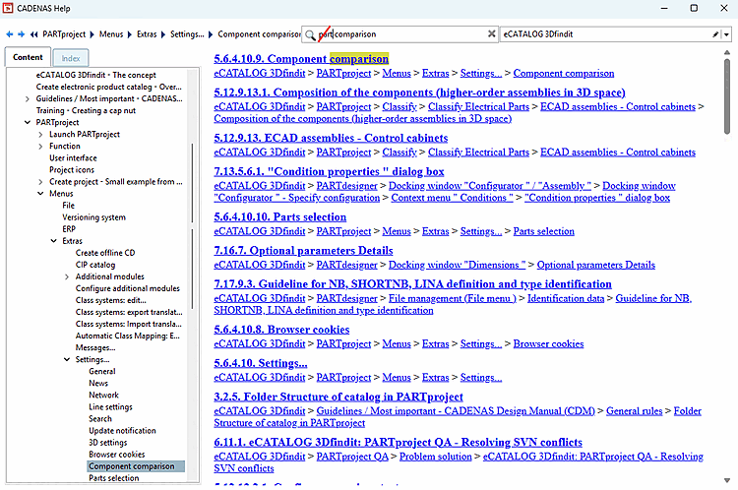The image size is (738, 490).
Task: Select the Create offline CD tree item
Action: (x=105, y=253)
